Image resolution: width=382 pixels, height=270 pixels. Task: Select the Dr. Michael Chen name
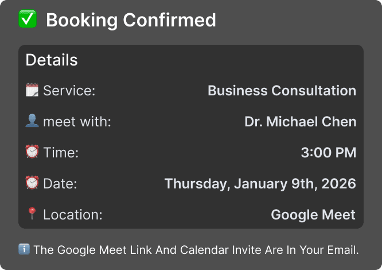tap(300, 122)
